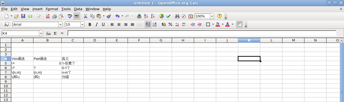Apply italic formatting

[97, 25]
